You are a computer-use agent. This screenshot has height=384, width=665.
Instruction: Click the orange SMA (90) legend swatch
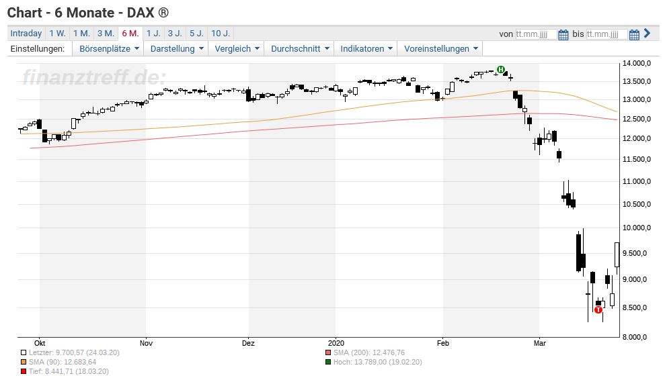click(24, 362)
